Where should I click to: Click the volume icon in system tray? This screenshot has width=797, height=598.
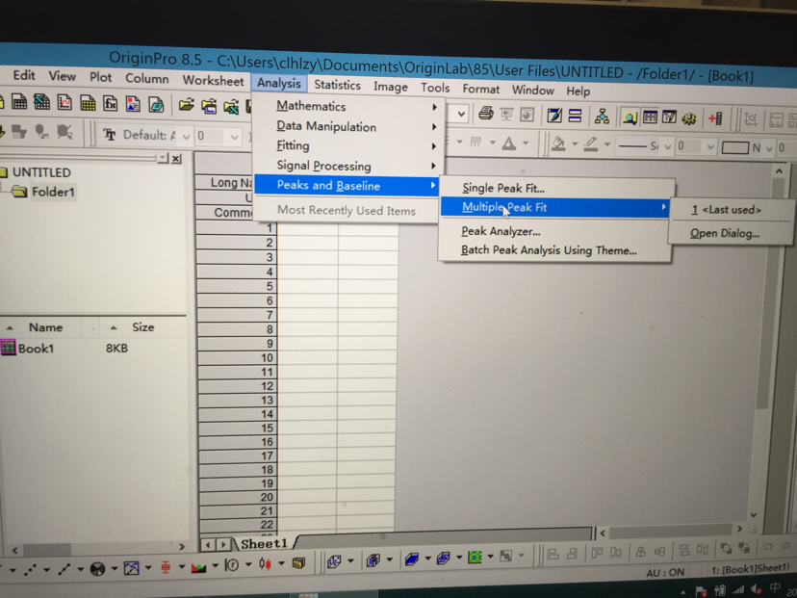pyautogui.click(x=756, y=590)
